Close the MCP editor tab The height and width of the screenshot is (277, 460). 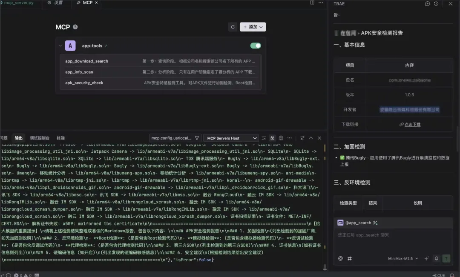(96, 3)
